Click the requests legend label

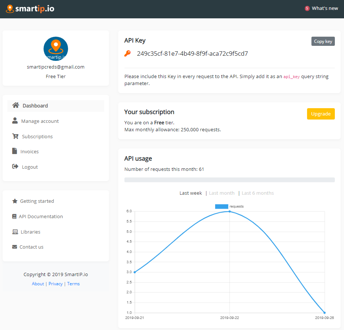tap(236, 206)
